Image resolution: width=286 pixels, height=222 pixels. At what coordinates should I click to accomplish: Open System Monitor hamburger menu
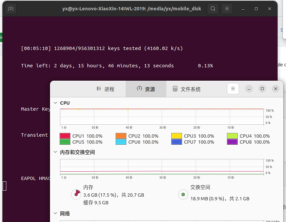233,89
